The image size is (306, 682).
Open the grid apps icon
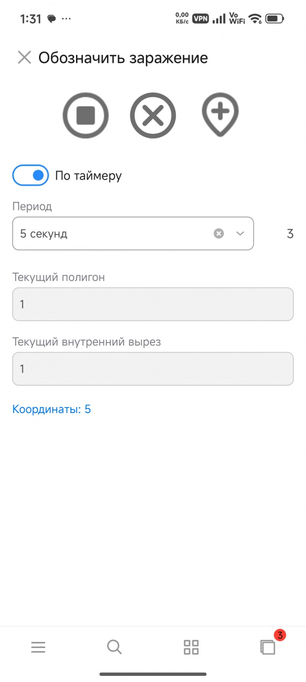[x=191, y=647]
